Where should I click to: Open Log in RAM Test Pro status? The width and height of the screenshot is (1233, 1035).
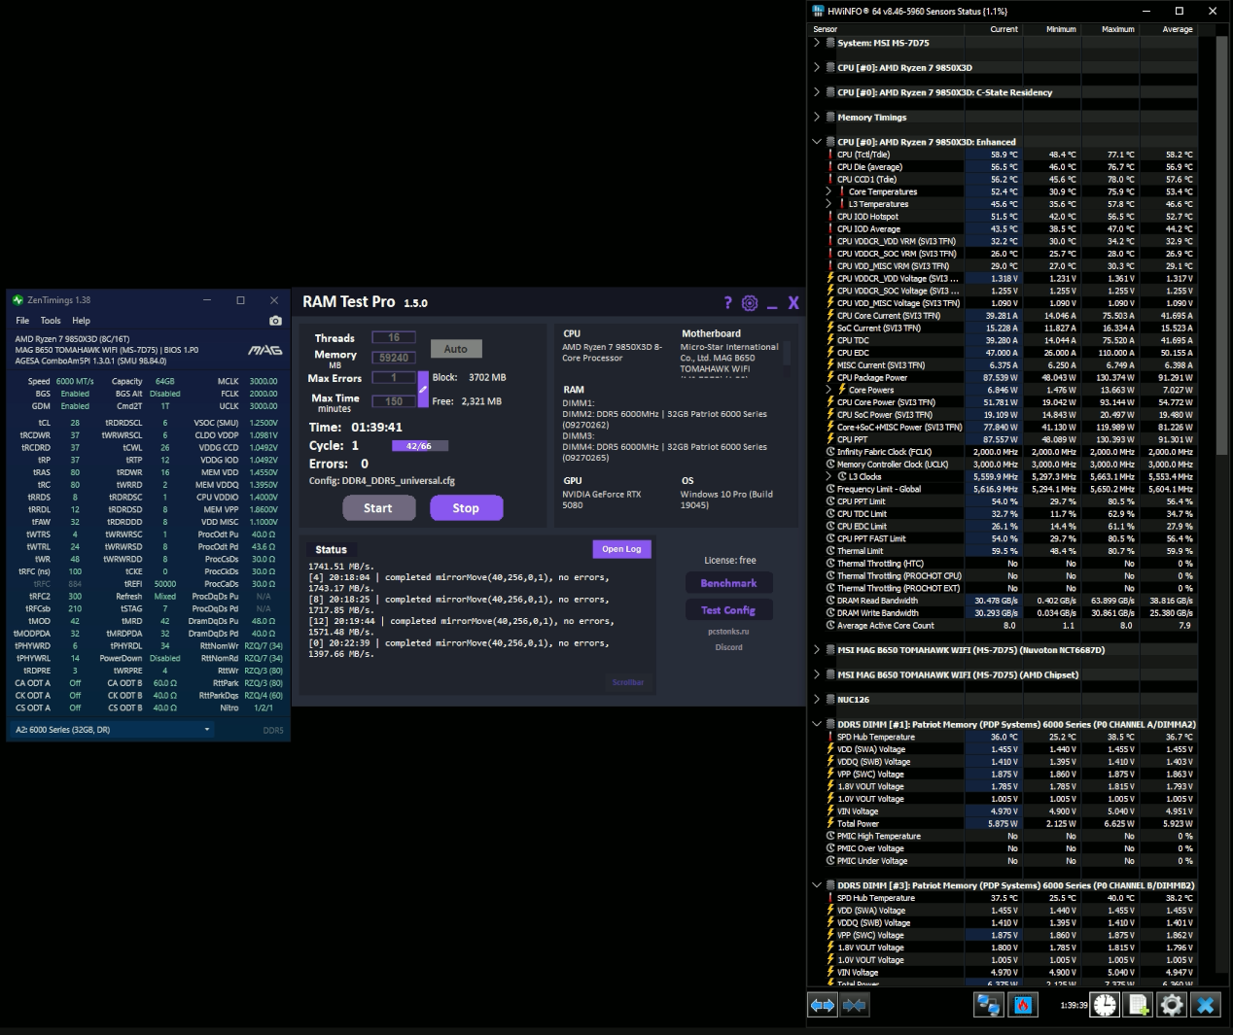(x=621, y=549)
